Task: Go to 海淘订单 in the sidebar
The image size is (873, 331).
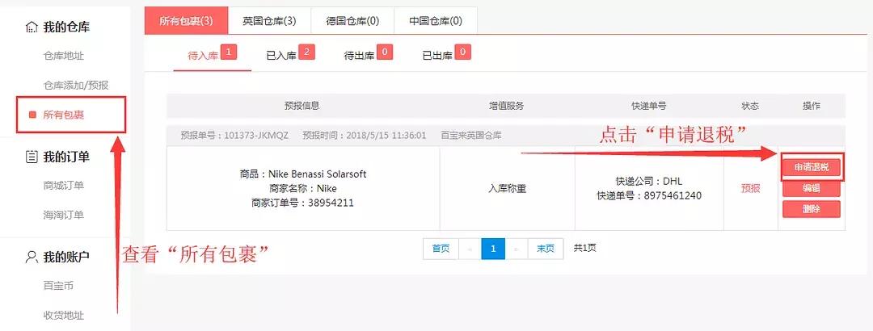Action: (64, 215)
